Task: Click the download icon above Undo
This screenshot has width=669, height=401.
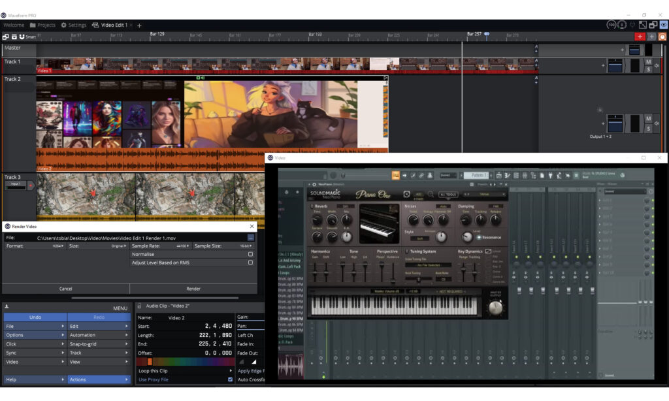Action: pos(7,307)
